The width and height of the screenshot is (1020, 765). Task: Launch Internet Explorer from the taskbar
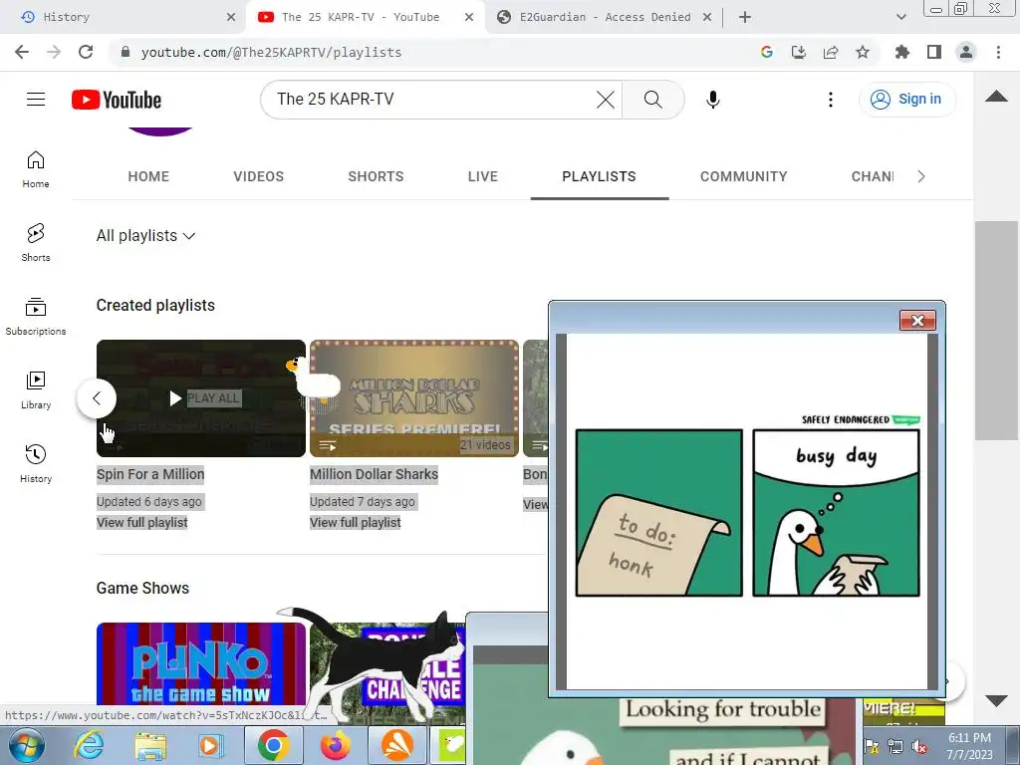pos(89,745)
